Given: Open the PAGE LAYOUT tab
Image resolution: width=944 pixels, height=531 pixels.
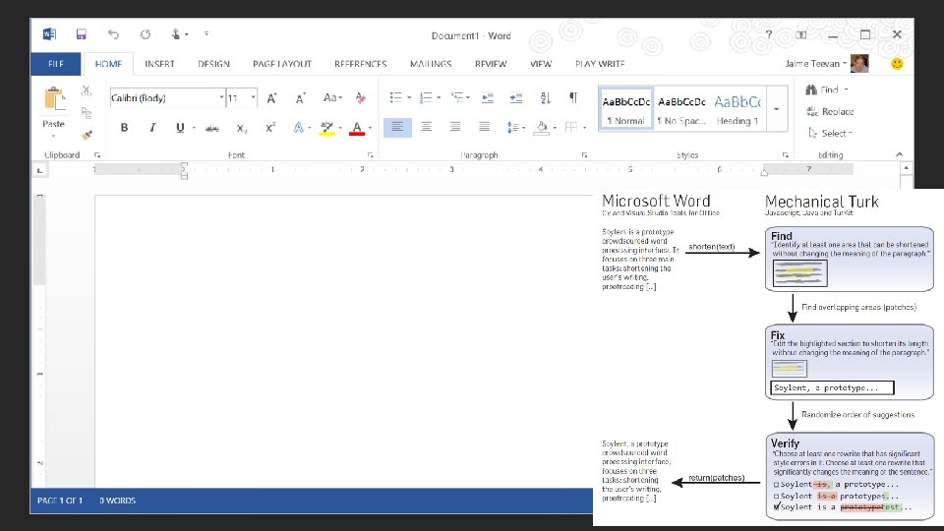Looking at the screenshot, I should coord(282,64).
